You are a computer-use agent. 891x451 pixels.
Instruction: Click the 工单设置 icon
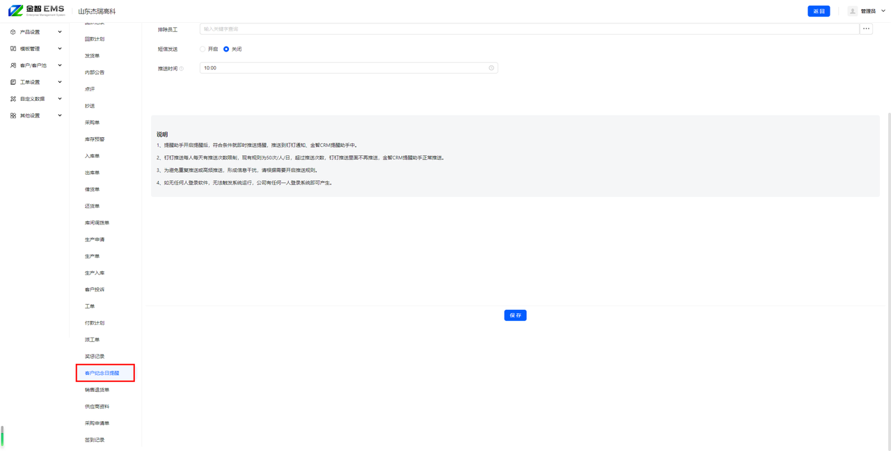pyautogui.click(x=13, y=82)
